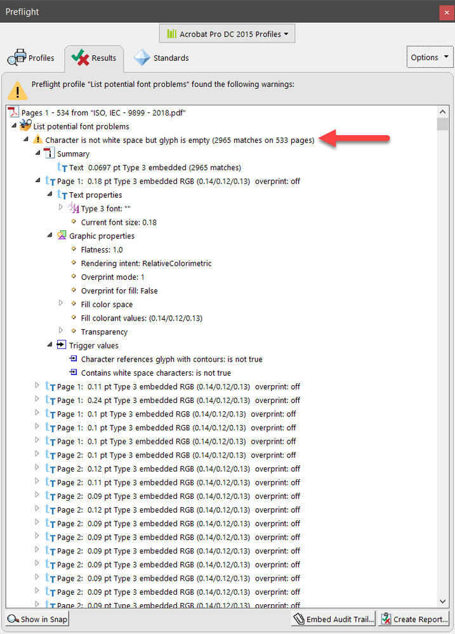Click the Trigger values icon
Image resolution: width=455 pixels, height=634 pixels.
(x=62, y=345)
